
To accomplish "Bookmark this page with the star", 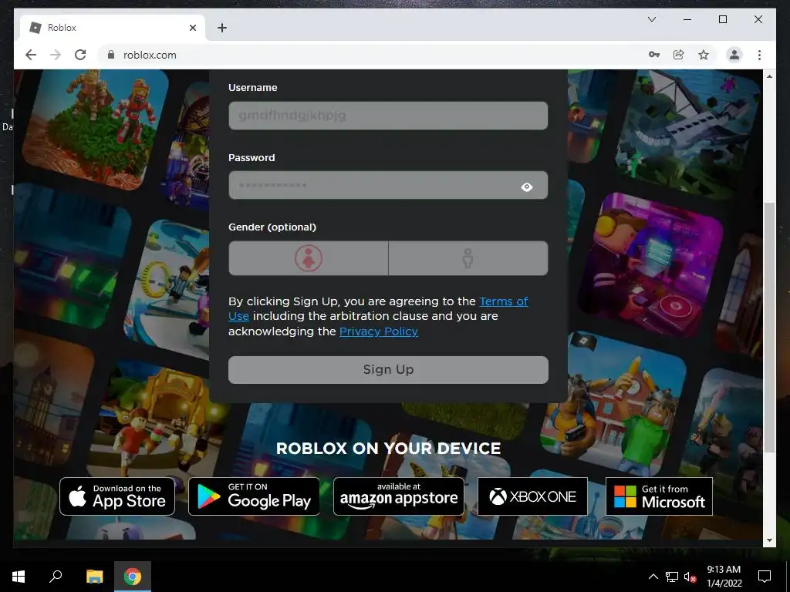I will [x=704, y=55].
